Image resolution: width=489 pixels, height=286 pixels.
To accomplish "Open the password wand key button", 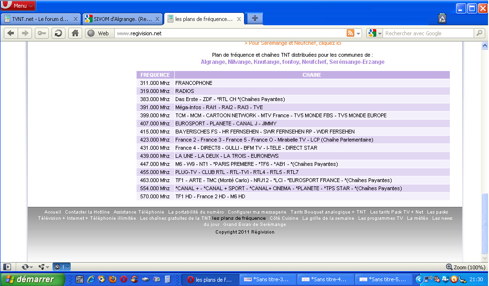I will [x=42, y=33].
